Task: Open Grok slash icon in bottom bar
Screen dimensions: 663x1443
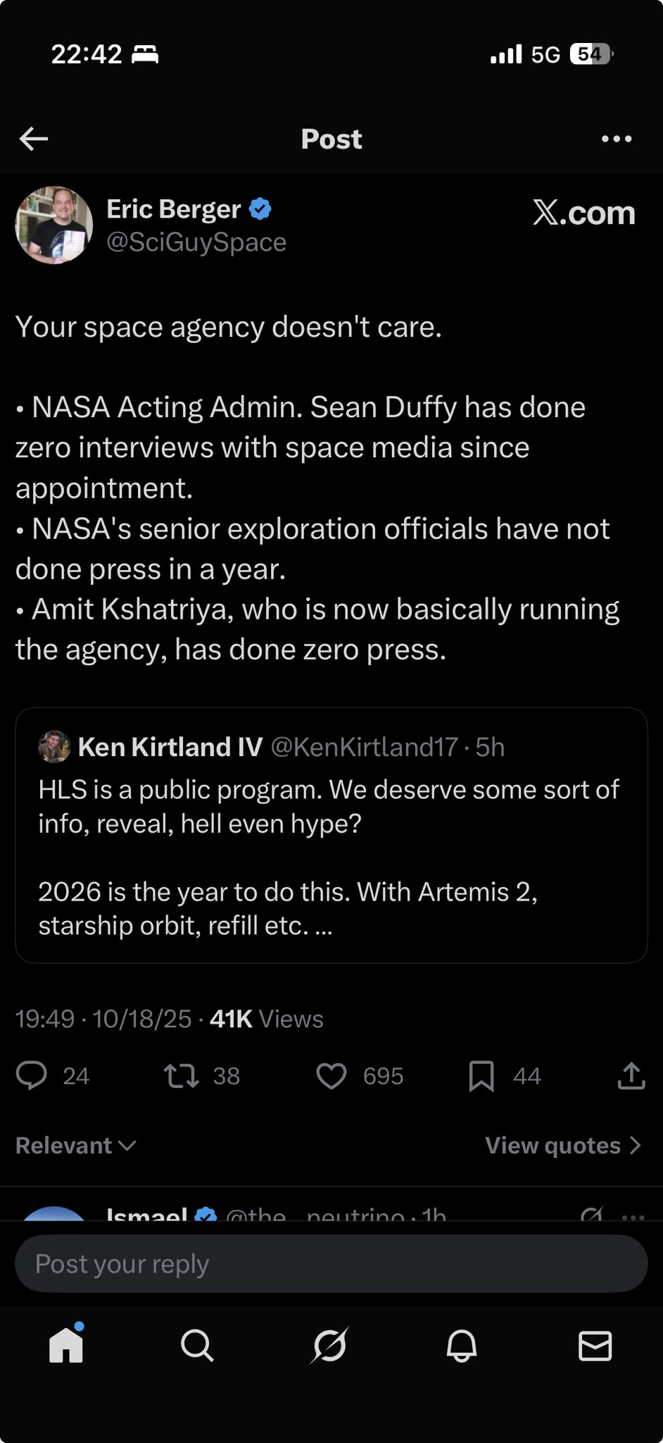Action: 329,1346
